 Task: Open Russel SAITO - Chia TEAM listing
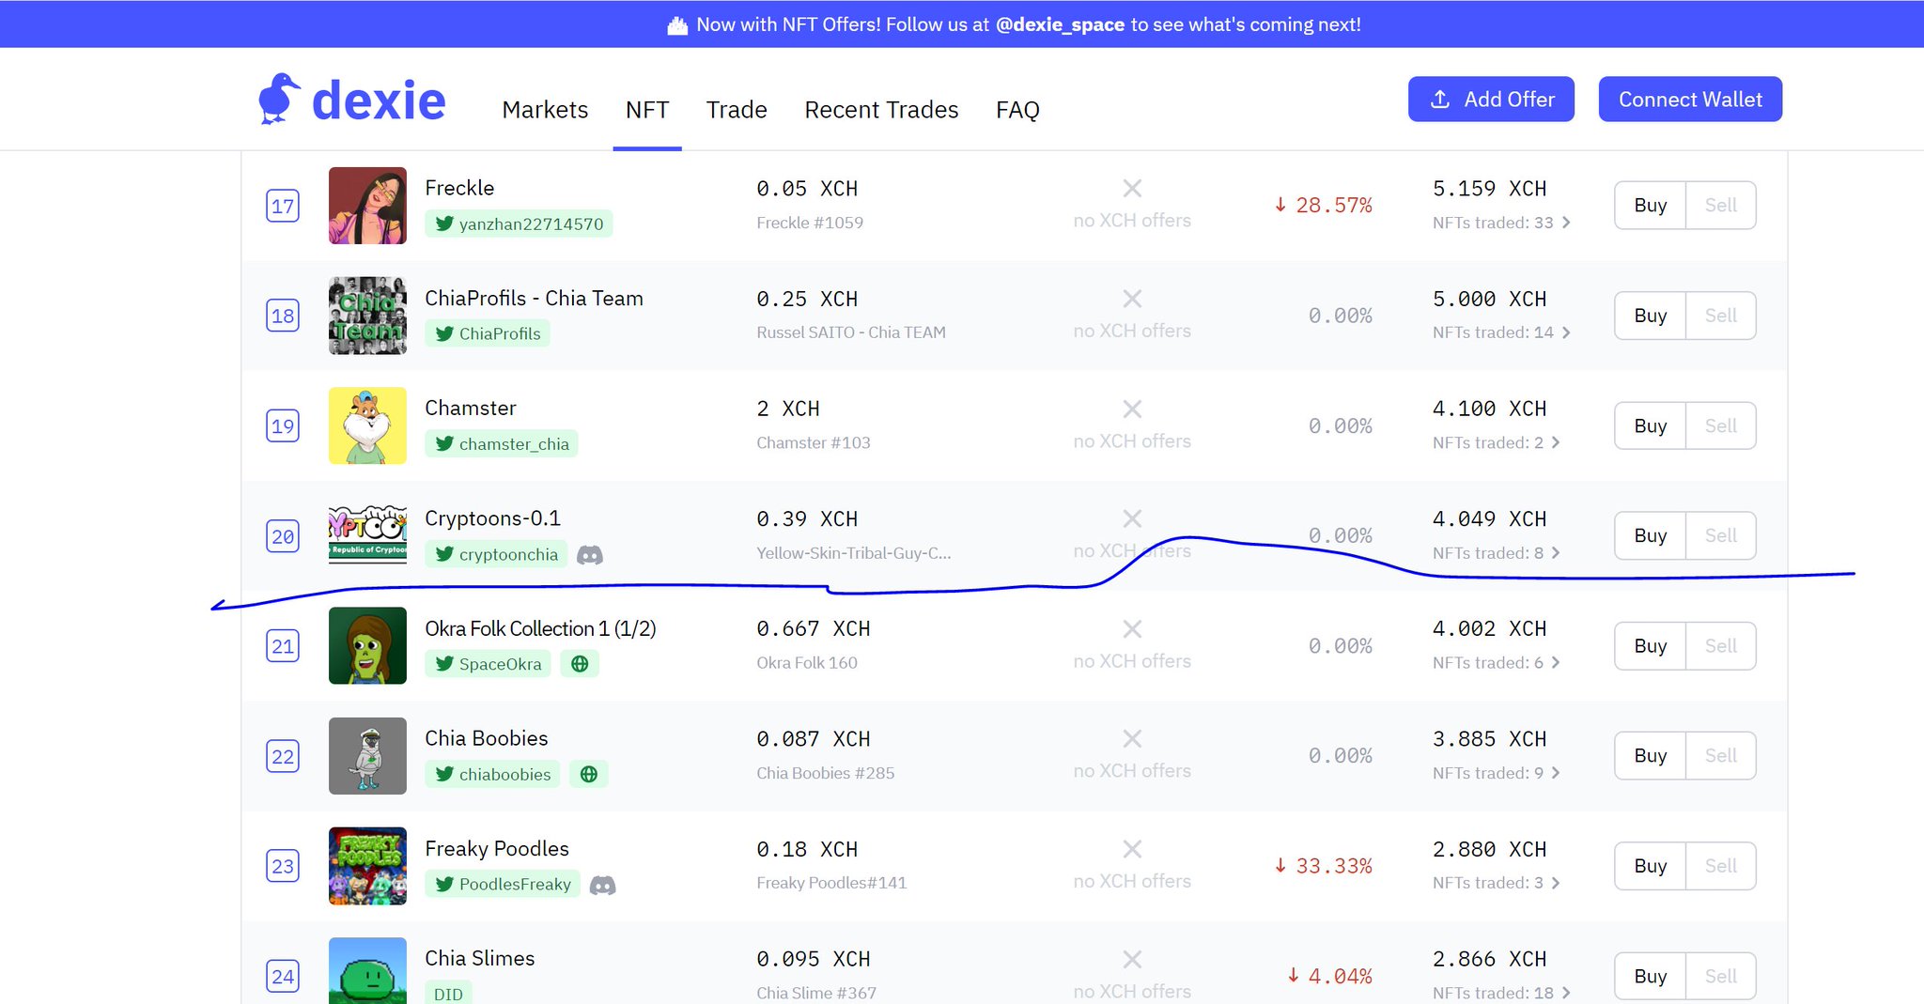(851, 332)
